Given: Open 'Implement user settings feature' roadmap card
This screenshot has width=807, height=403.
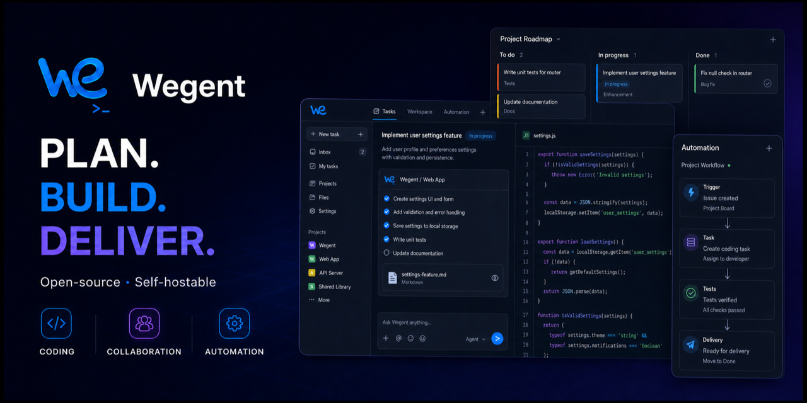Looking at the screenshot, I should 639,83.
